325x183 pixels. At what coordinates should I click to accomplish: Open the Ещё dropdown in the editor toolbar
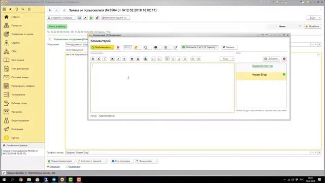click(227, 59)
